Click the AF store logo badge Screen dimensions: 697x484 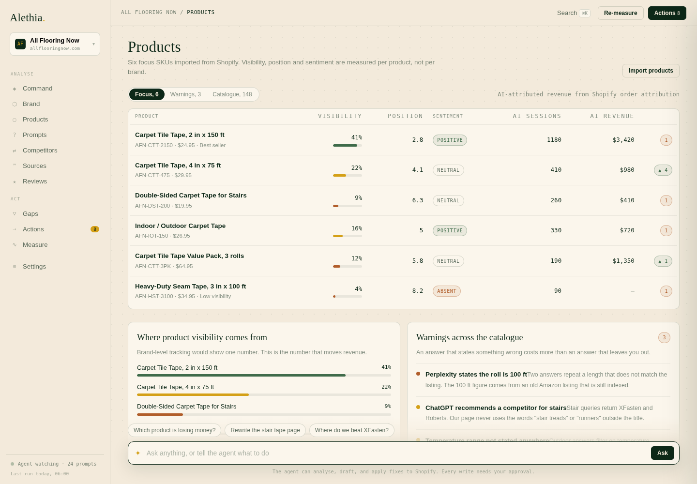pos(20,44)
